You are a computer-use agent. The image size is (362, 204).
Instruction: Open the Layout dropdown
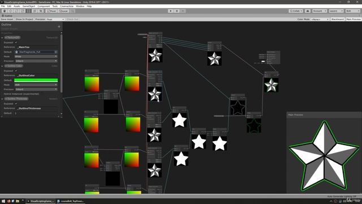coord(353,11)
